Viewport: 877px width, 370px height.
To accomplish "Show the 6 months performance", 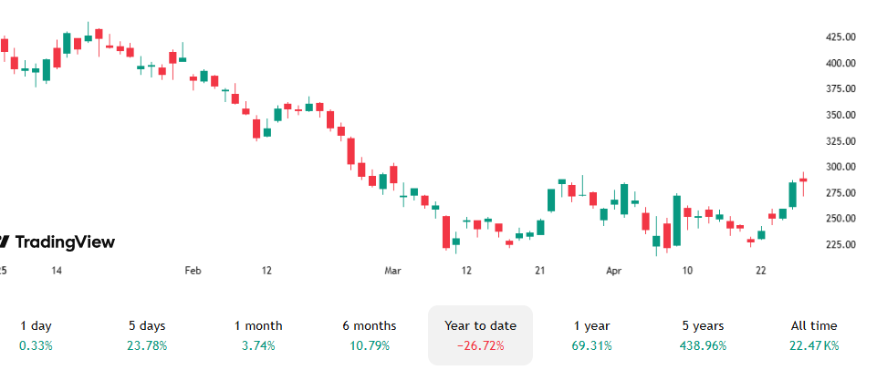I will click(370, 334).
